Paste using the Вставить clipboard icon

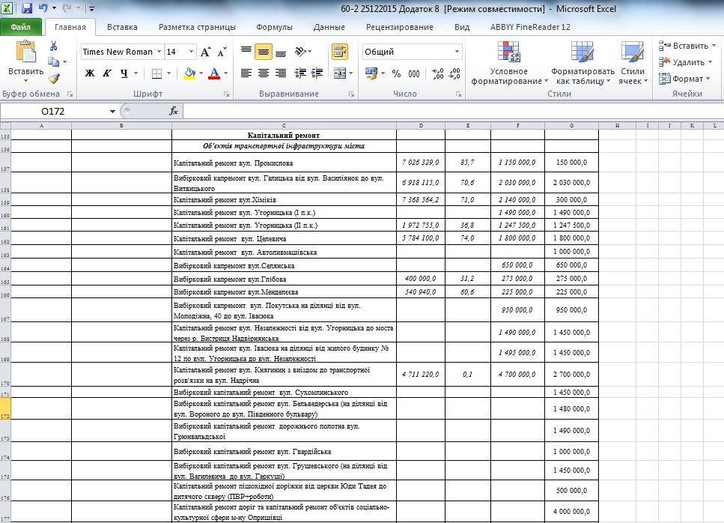pos(26,52)
